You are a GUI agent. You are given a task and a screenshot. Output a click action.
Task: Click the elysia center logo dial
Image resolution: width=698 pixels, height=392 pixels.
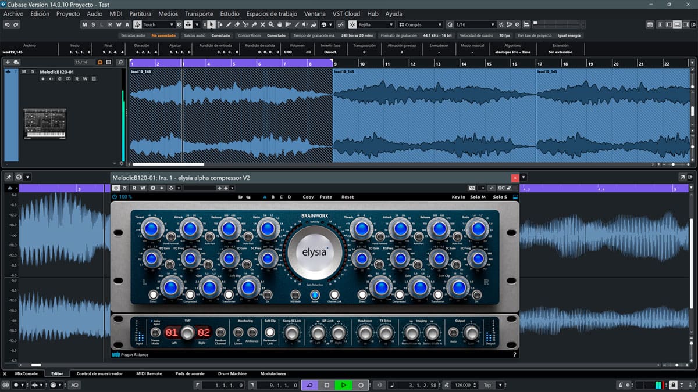coord(315,253)
